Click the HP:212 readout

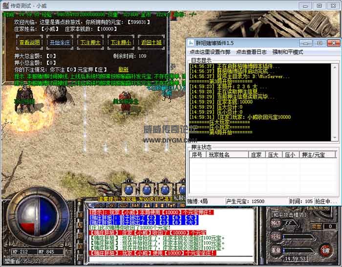20,252
